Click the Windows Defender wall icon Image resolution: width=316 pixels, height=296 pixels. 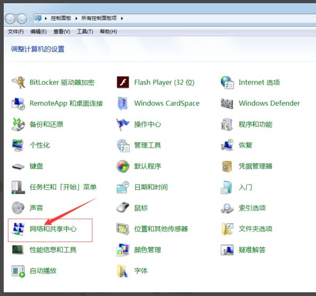(x=227, y=103)
